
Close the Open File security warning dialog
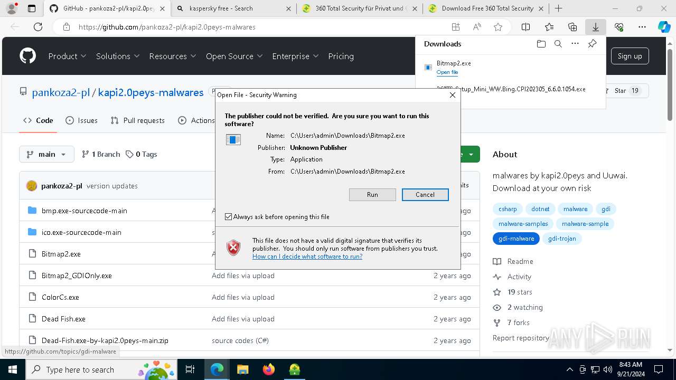pyautogui.click(x=452, y=95)
